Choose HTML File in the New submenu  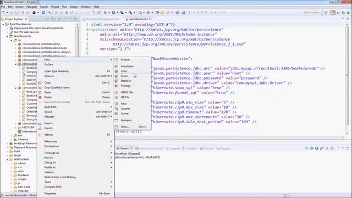pyautogui.click(x=132, y=92)
